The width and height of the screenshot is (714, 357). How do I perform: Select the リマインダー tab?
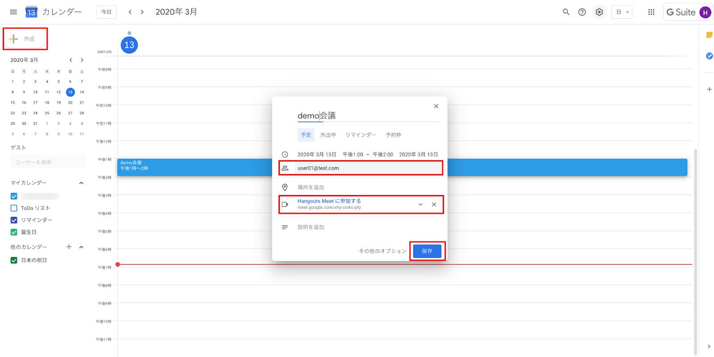point(361,135)
